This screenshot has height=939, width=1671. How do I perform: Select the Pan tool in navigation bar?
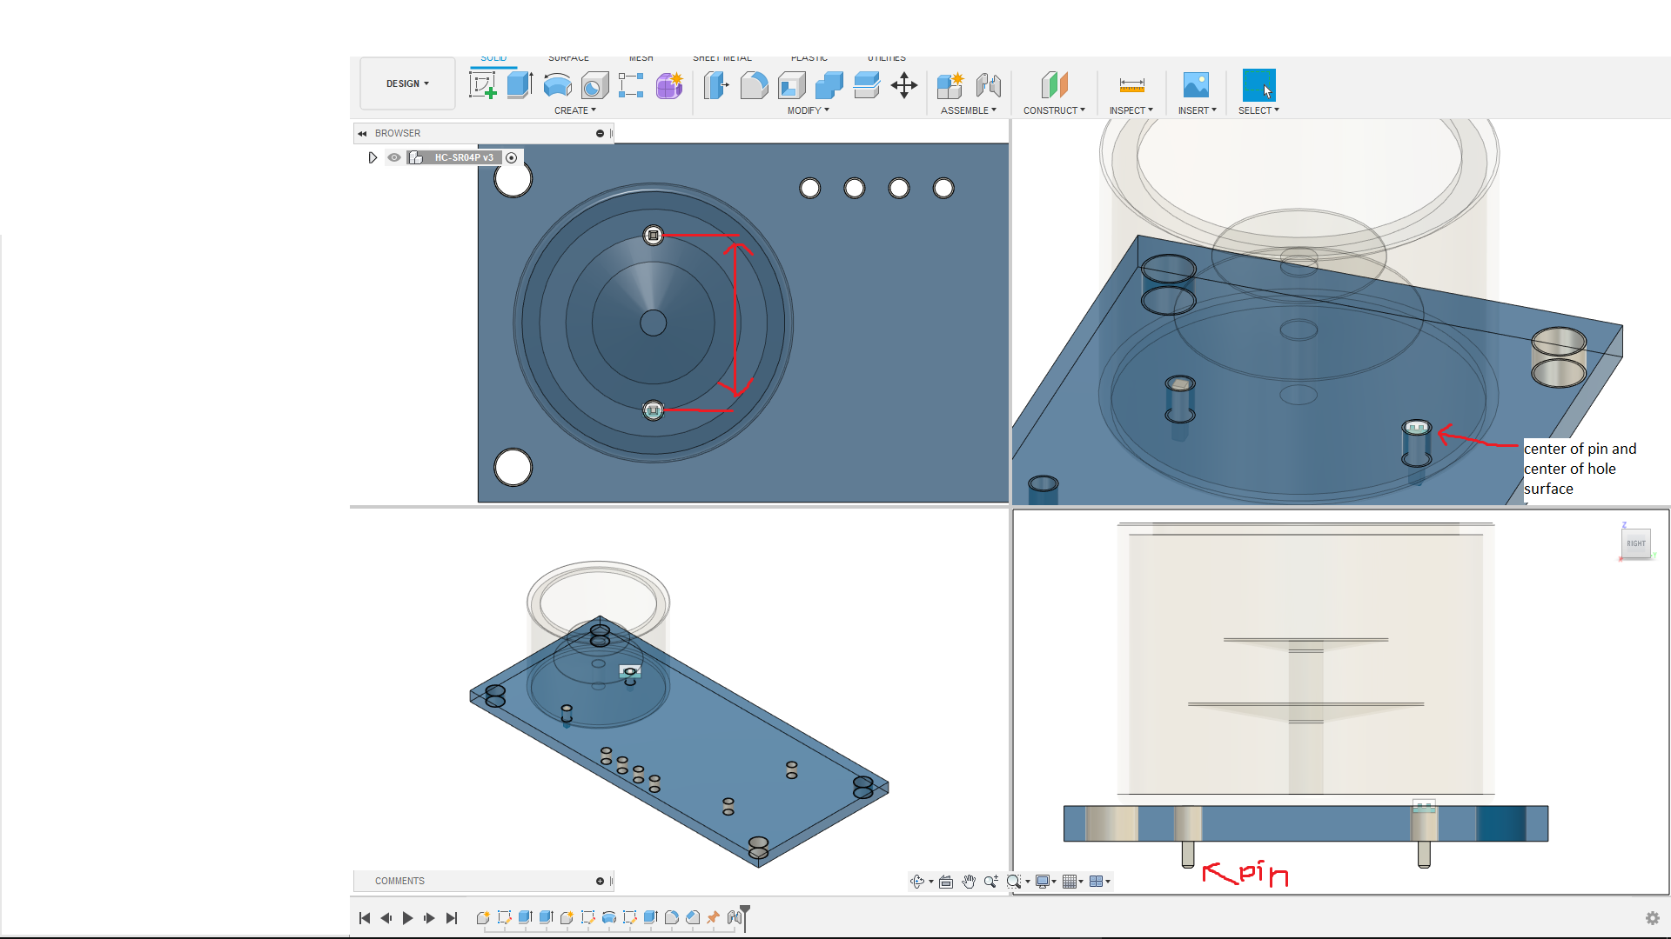(x=969, y=881)
